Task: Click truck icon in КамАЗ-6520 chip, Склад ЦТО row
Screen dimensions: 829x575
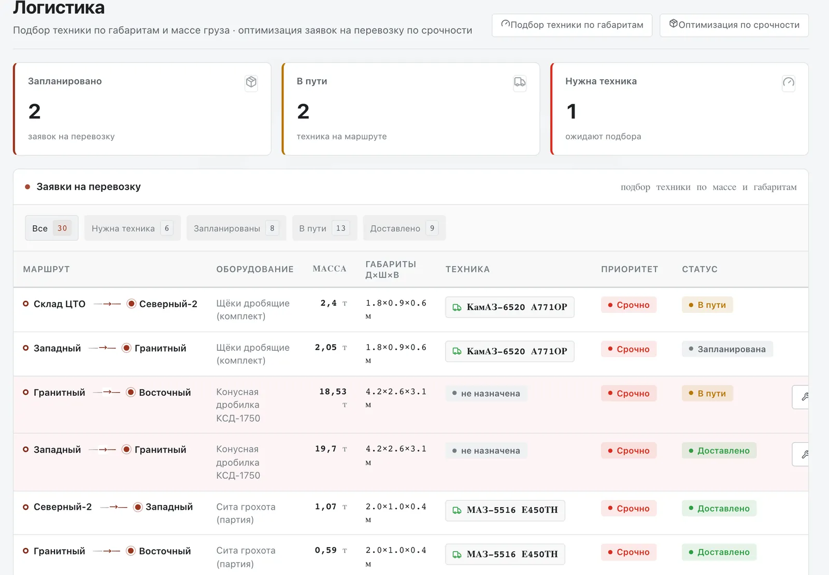Action: coord(457,307)
